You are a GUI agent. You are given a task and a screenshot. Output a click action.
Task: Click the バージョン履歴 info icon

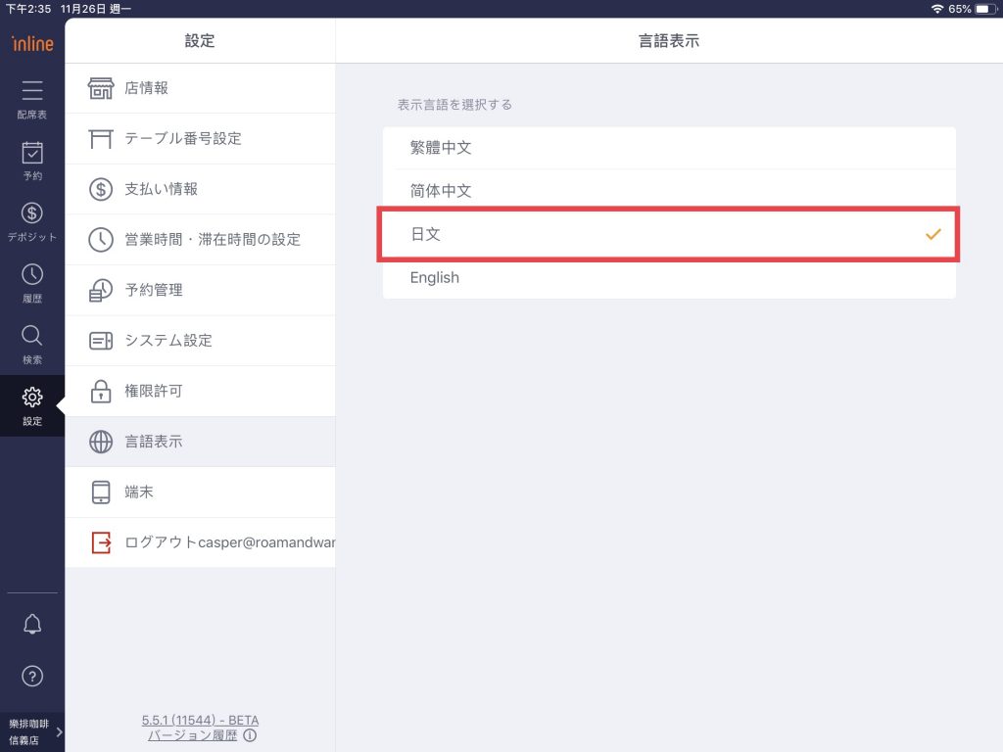point(250,735)
